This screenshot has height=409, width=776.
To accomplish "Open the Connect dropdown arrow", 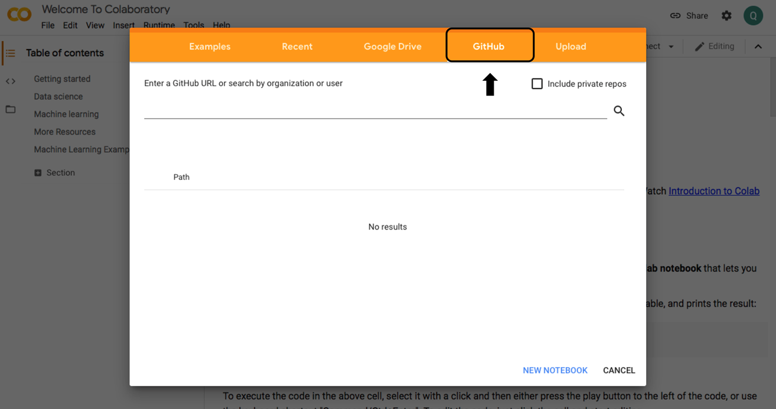I will 671,47.
